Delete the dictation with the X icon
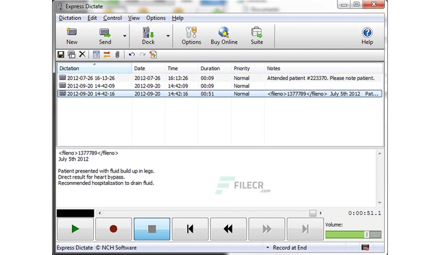The height and width of the screenshot is (255, 440). pos(82,54)
